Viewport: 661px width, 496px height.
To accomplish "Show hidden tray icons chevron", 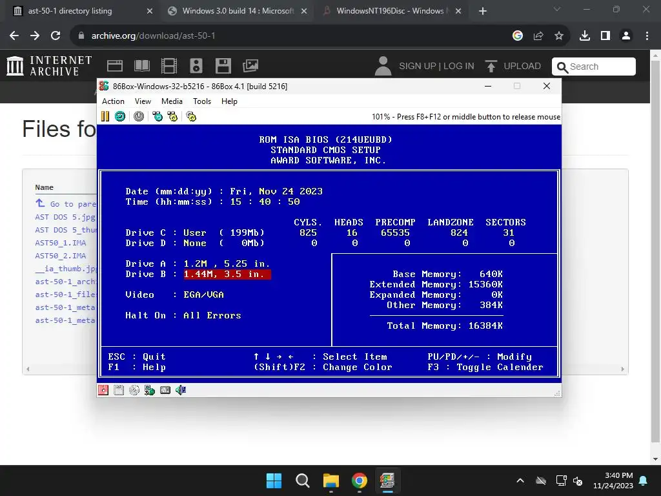I will point(520,480).
